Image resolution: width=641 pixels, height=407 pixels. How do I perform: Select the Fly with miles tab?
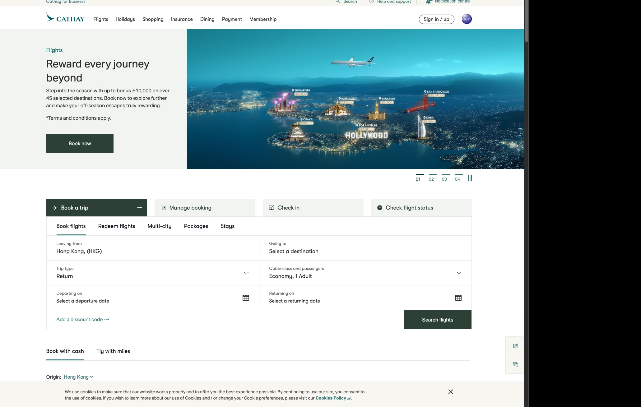[113, 351]
